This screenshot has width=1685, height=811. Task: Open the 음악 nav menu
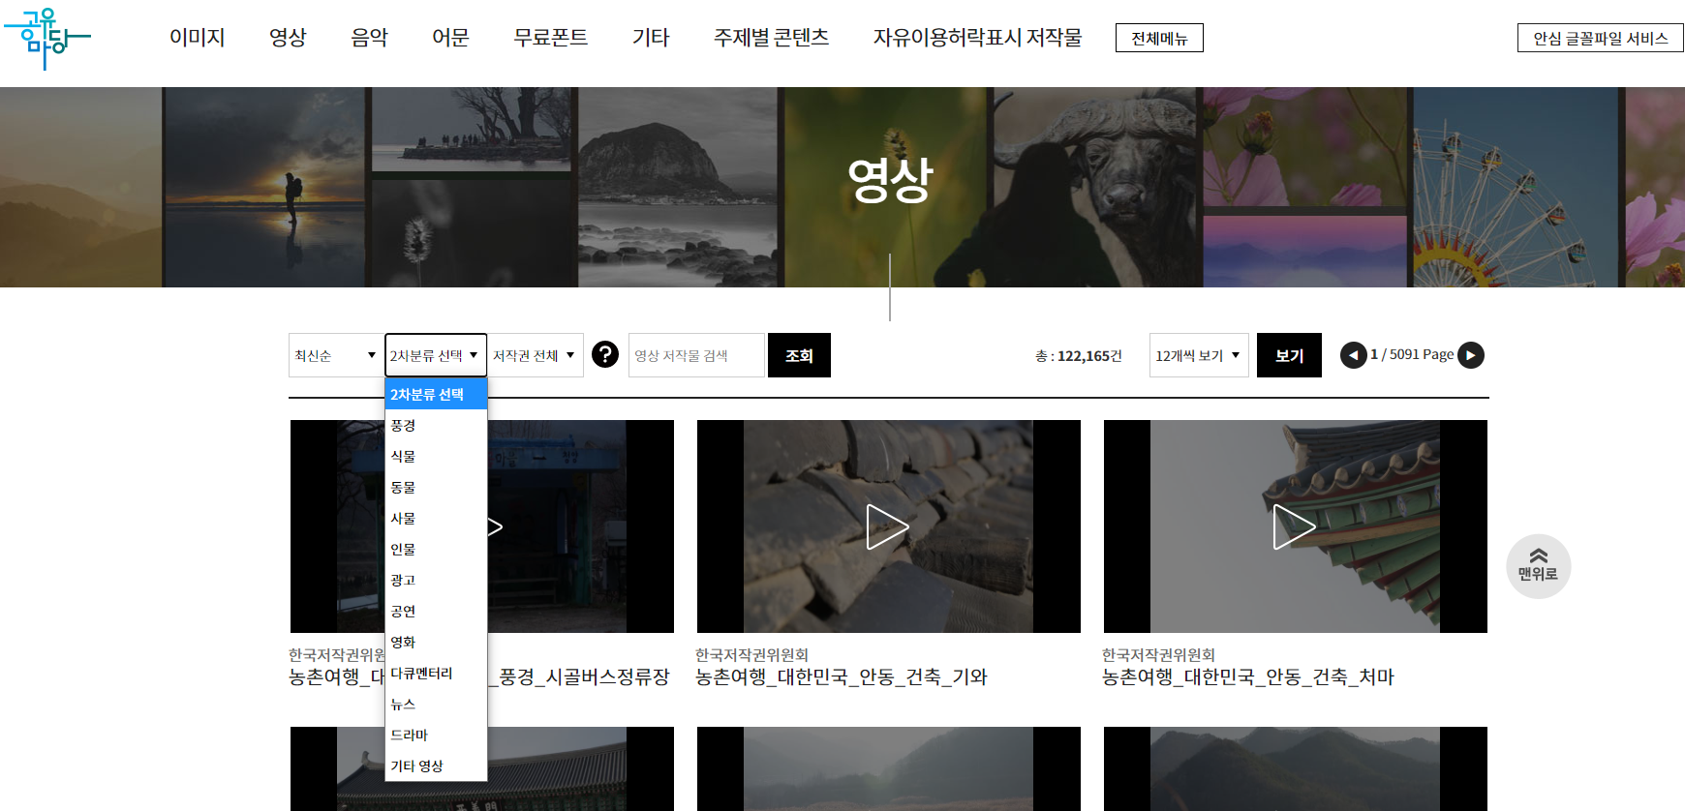pos(369,37)
